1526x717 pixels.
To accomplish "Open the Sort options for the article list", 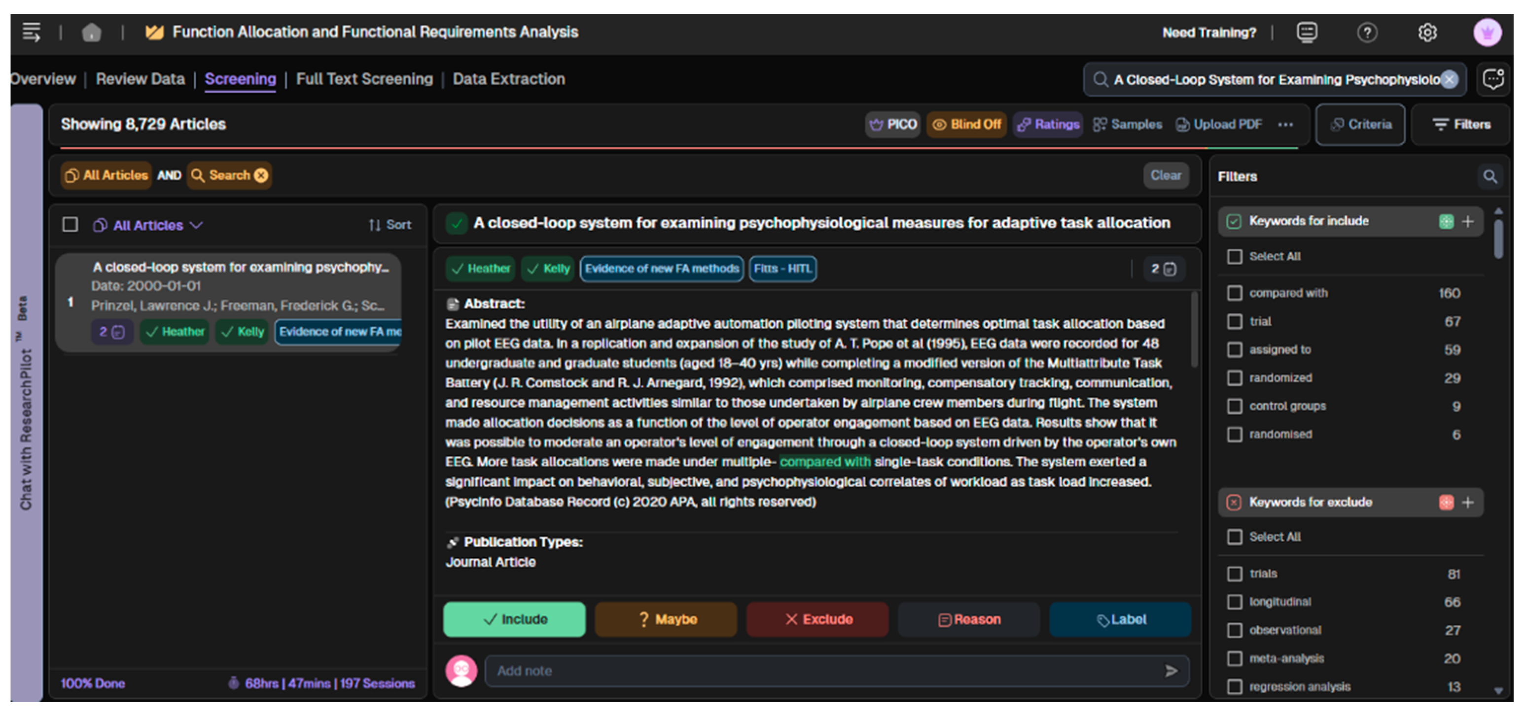I will pyautogui.click(x=389, y=225).
